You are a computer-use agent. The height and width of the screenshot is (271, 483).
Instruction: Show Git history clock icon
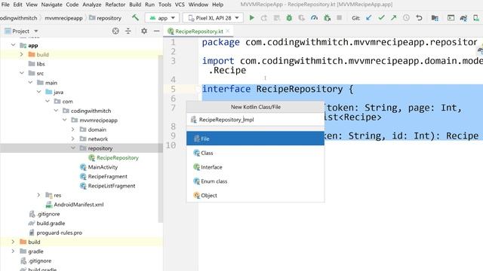[406, 18]
